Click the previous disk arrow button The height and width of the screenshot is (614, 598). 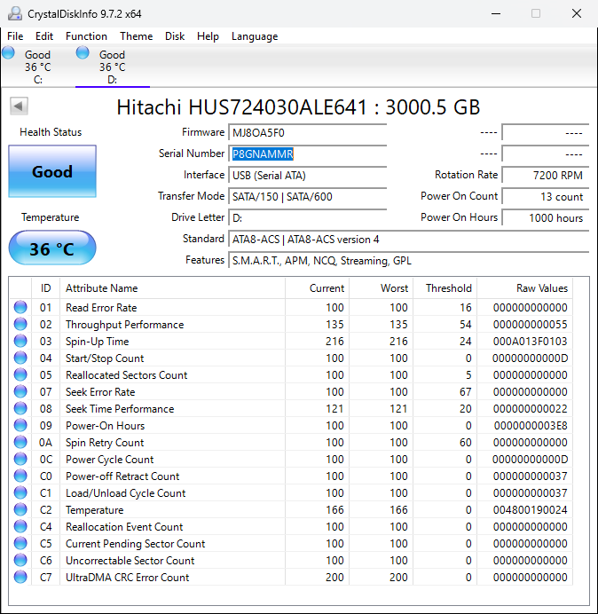click(19, 106)
